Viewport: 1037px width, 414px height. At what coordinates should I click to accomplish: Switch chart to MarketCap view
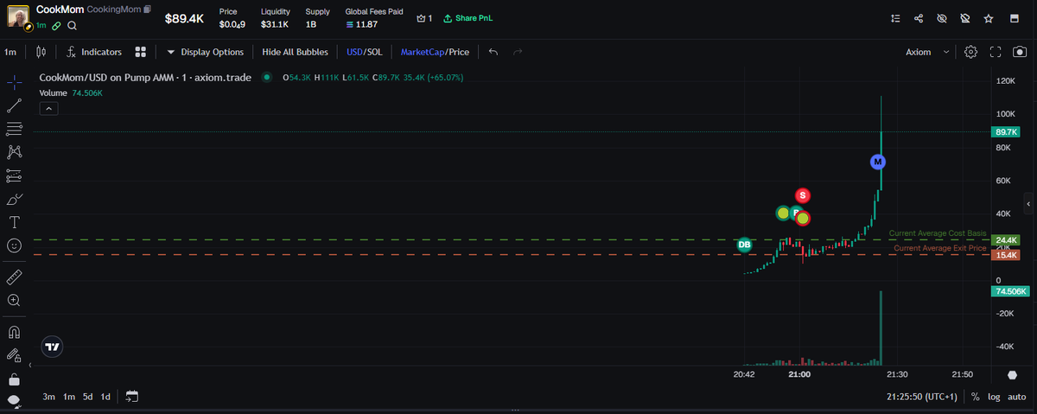423,52
